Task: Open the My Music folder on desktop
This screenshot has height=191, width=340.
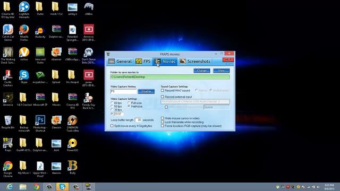Action: [x=24, y=168]
